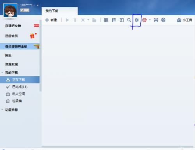Start selected download with play icon

[x=67, y=20]
